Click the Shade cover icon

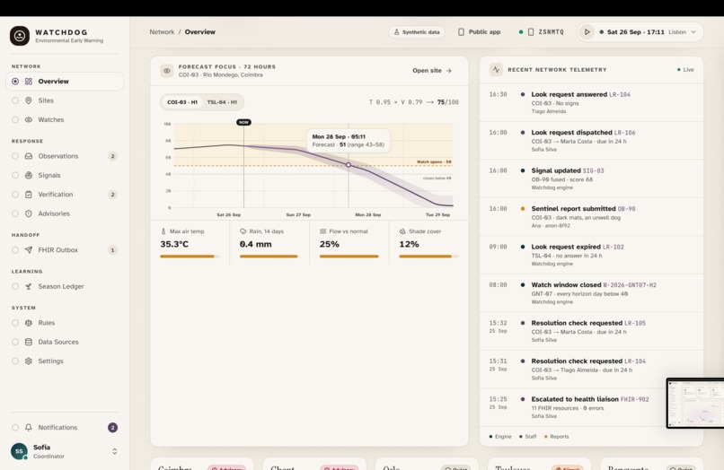click(402, 231)
